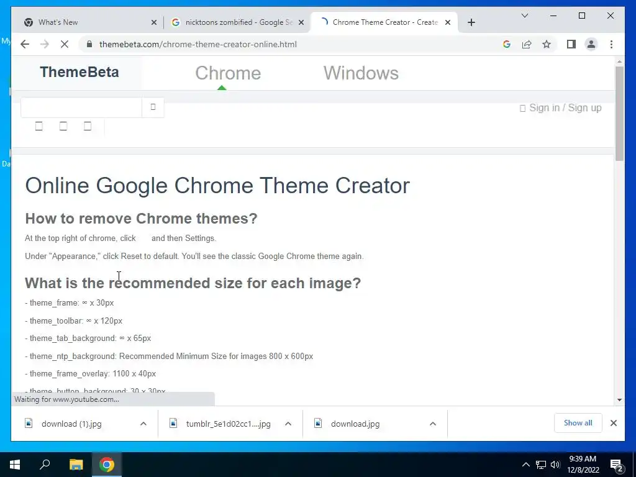This screenshot has width=636, height=477.
Task: Switch to the nicktoons zombified search tab
Action: pyautogui.click(x=237, y=22)
